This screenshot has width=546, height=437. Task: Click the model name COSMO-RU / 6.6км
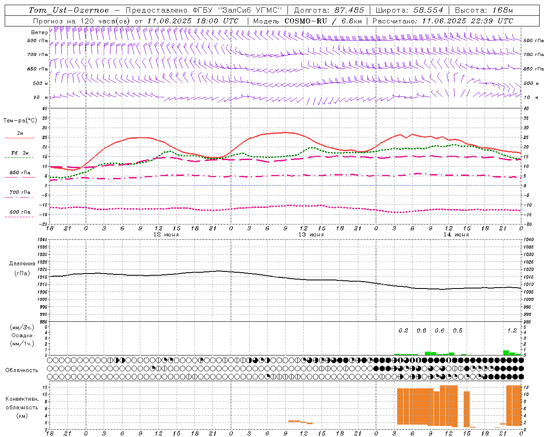point(323,21)
